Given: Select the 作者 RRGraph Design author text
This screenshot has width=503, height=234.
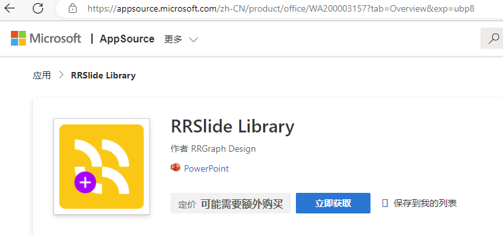Looking at the screenshot, I should (213, 148).
